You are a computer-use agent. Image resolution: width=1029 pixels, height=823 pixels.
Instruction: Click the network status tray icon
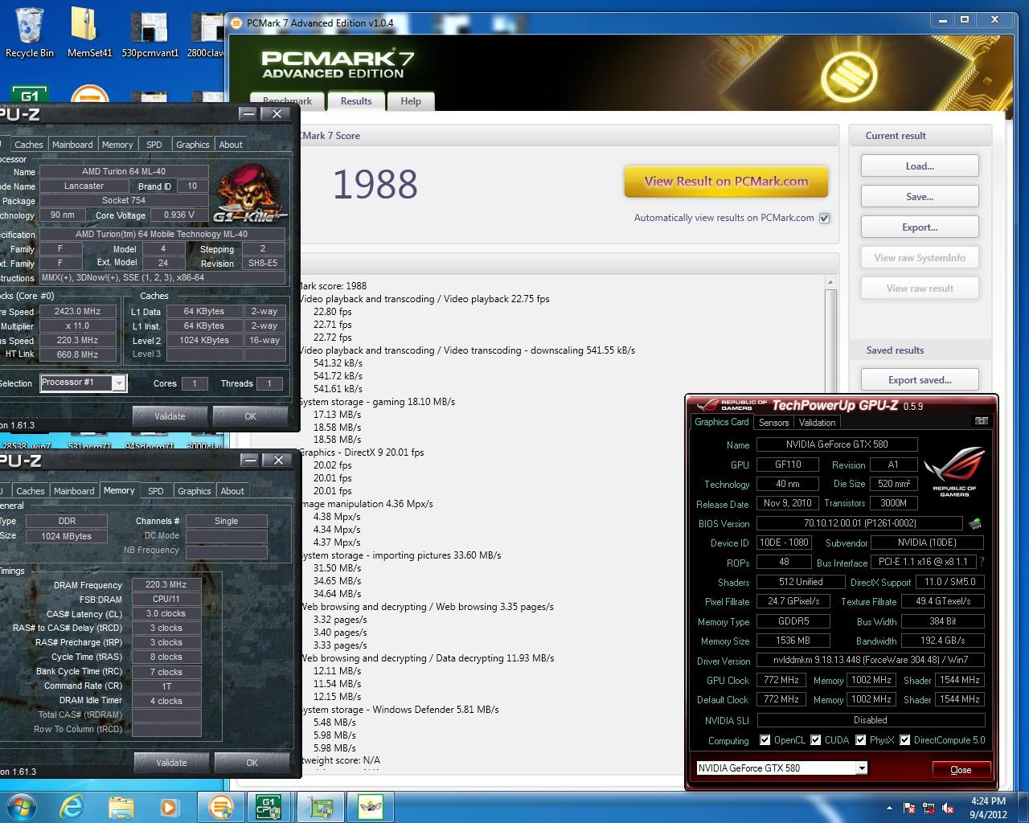click(x=929, y=808)
